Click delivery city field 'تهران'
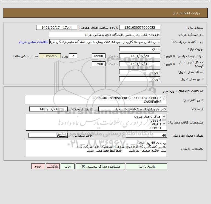Image resolution: width=211 pixels, height=204 pixels. [x=140, y=79]
